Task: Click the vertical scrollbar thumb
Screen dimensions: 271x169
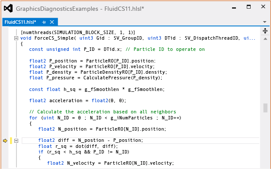Action: [265, 108]
